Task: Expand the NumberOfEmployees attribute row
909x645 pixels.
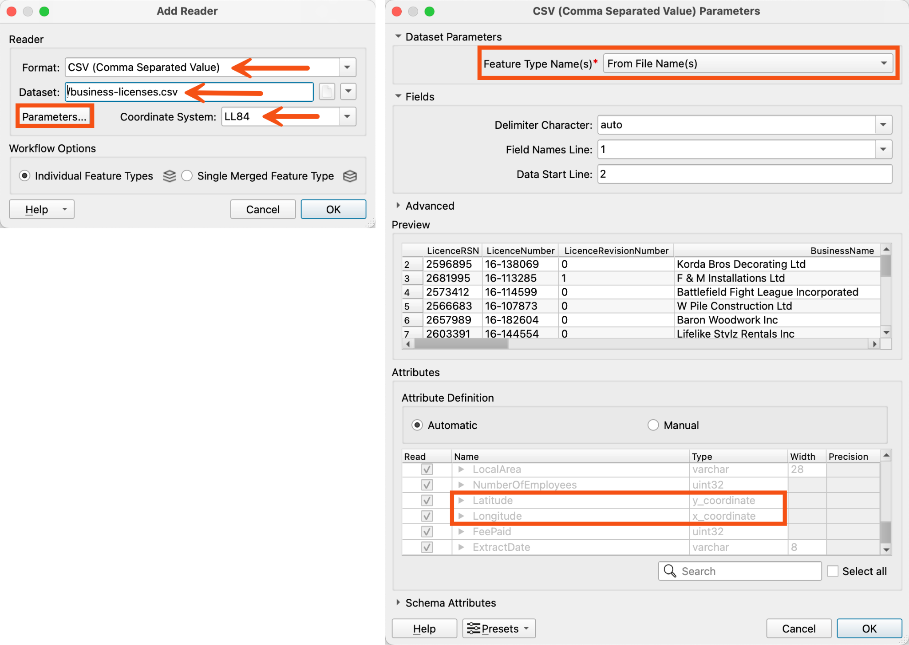Action: tap(461, 485)
